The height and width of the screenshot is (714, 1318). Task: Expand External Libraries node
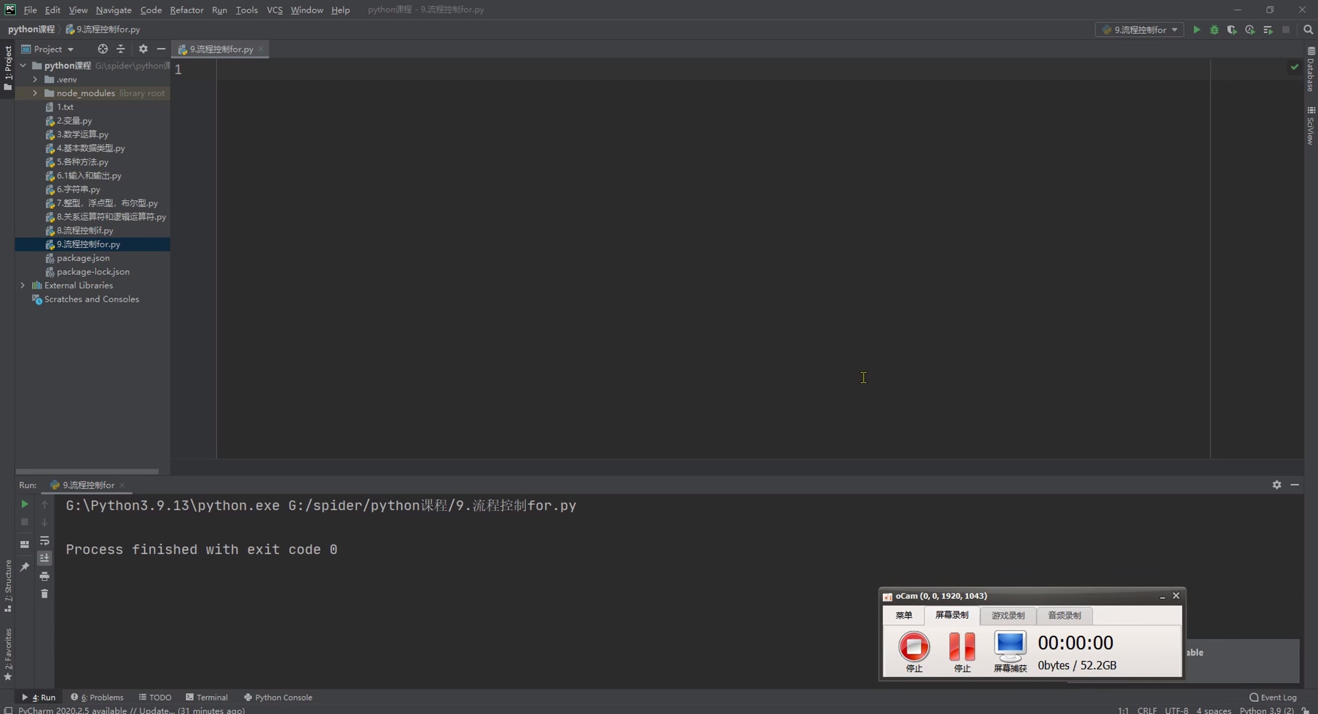click(x=22, y=286)
